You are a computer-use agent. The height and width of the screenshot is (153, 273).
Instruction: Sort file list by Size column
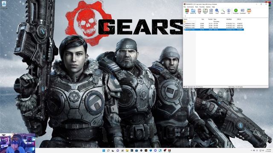pos(203,19)
